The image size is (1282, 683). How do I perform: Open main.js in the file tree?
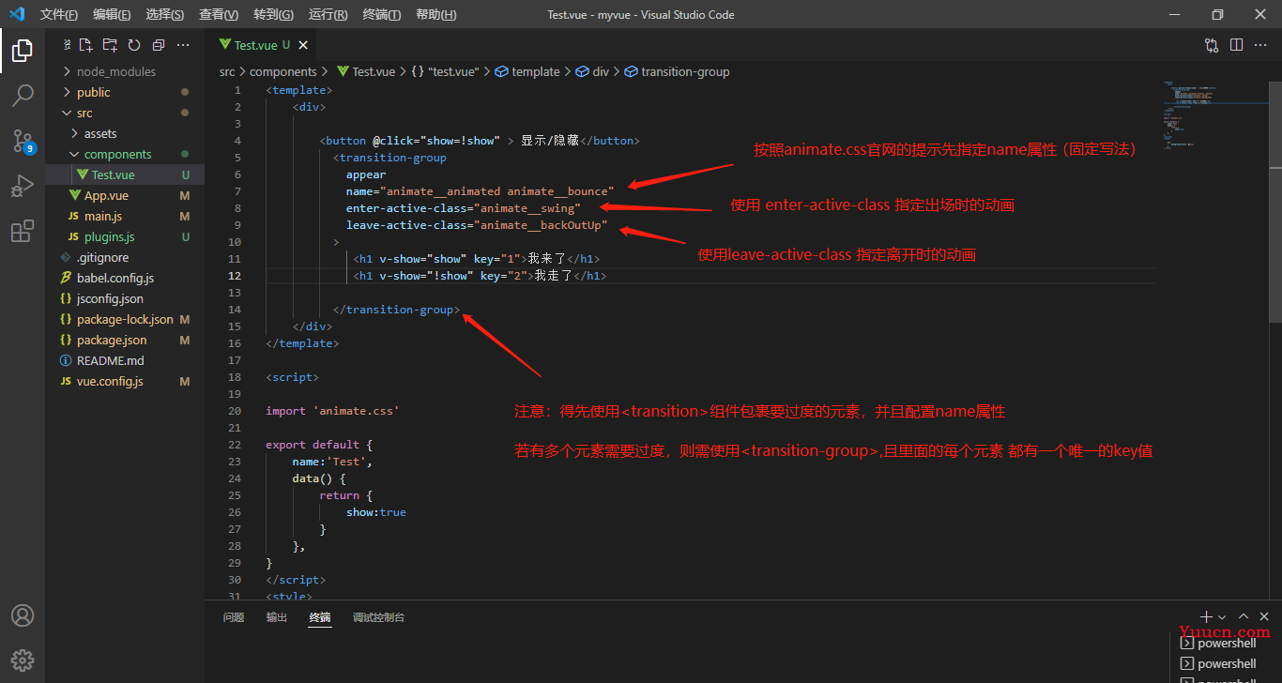tap(125, 216)
